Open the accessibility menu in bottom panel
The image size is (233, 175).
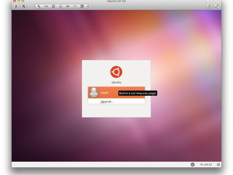(x=193, y=164)
